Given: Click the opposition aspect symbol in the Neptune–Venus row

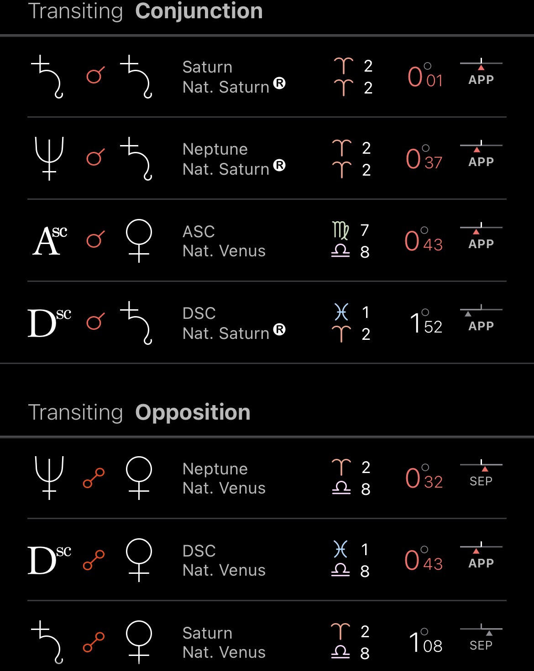Looking at the screenshot, I should pyautogui.click(x=94, y=478).
